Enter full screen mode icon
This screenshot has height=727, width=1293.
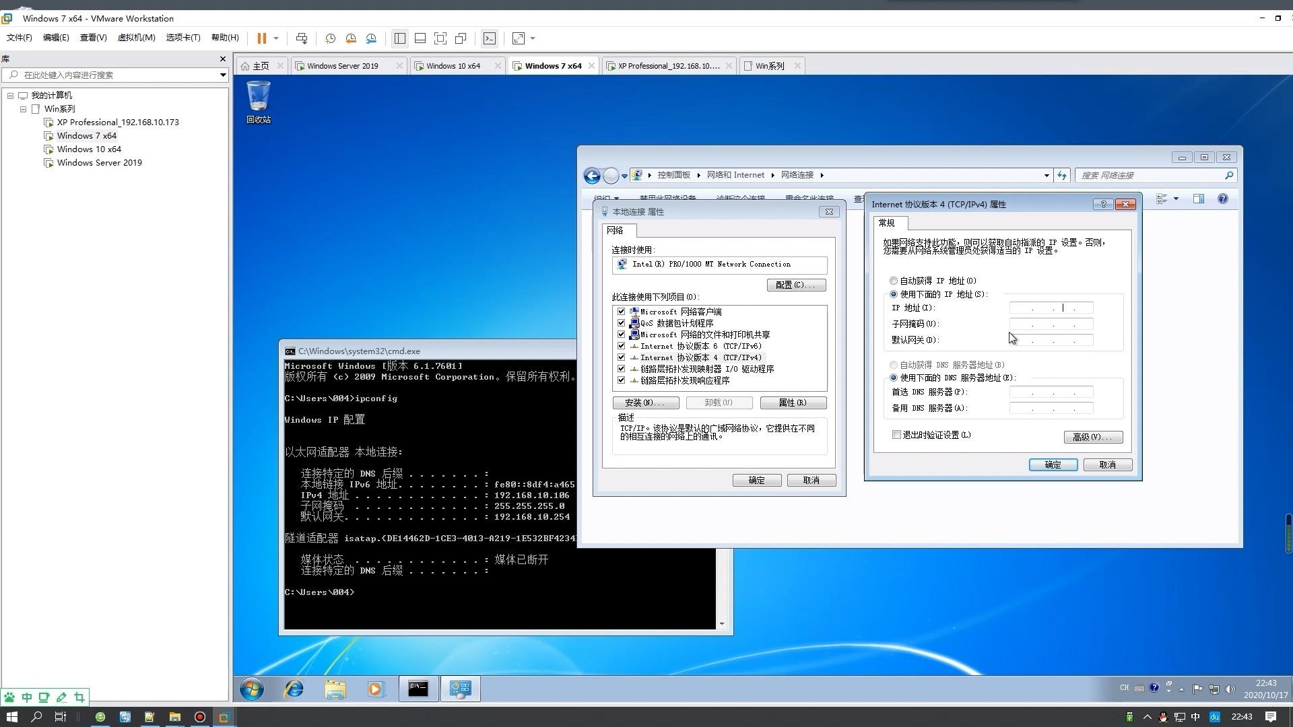(440, 38)
